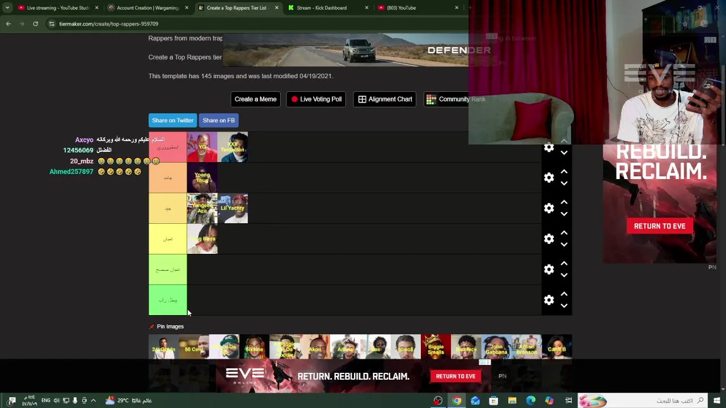Open the tab search dropdown arrow
Image resolution: width=726 pixels, height=408 pixels.
click(x=7, y=8)
